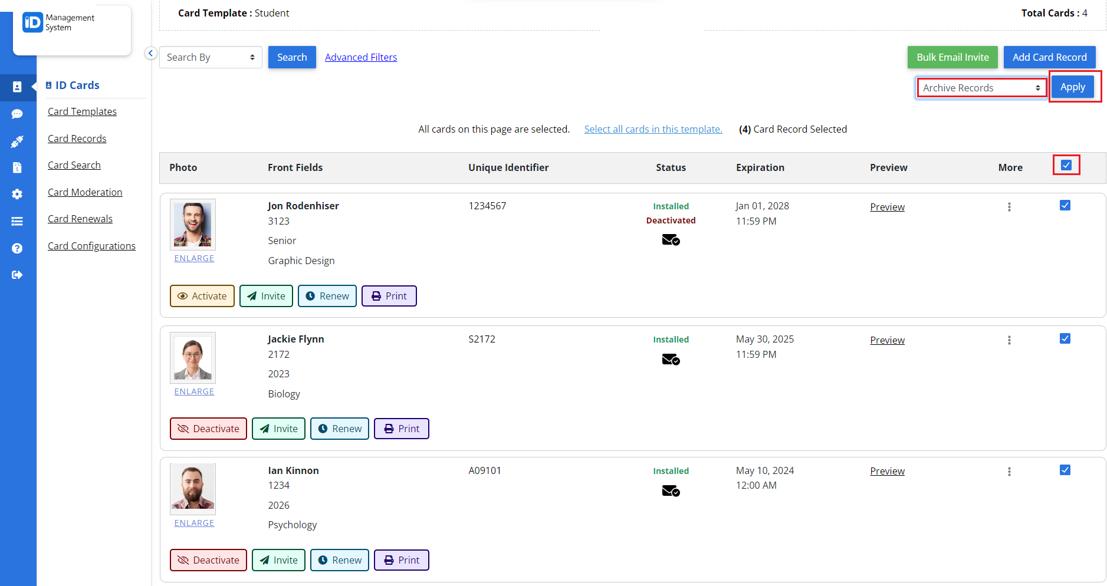
Task: Open More options for Jon Rodenhiser
Action: pos(1009,207)
